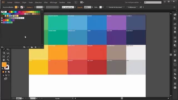Click the Préférences button
178x100 pixels.
coord(132,7)
